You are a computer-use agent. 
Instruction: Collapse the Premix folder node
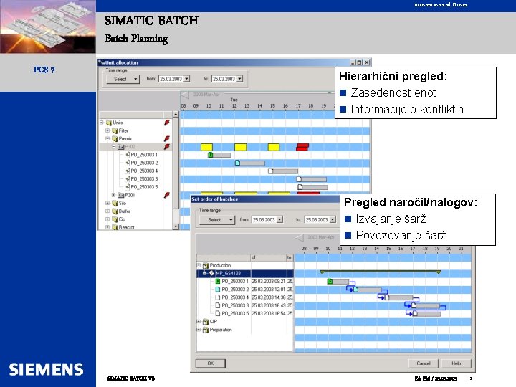pos(107,138)
